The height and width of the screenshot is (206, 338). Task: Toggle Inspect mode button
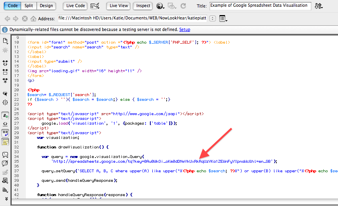pos(143,6)
